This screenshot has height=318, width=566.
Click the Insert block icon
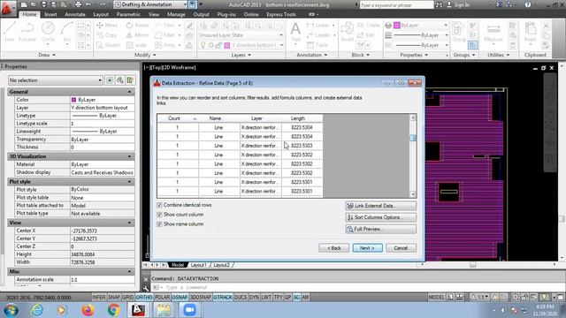click(348, 32)
